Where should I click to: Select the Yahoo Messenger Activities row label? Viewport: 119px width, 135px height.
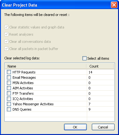coord(33,104)
